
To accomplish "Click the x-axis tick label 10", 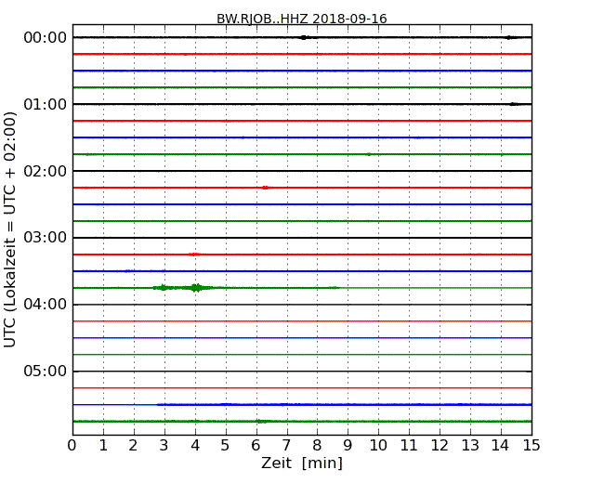I will pyautogui.click(x=378, y=446).
